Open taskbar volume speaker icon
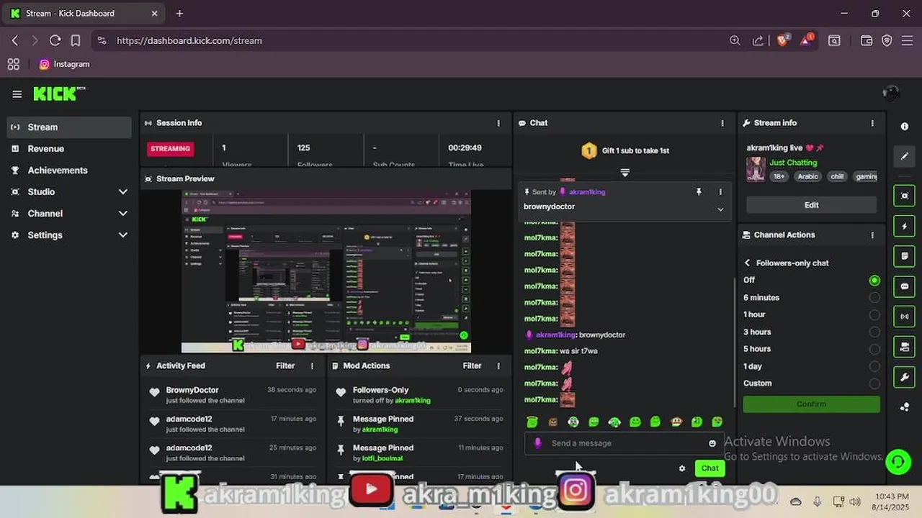This screenshot has width=922, height=518. [x=855, y=501]
